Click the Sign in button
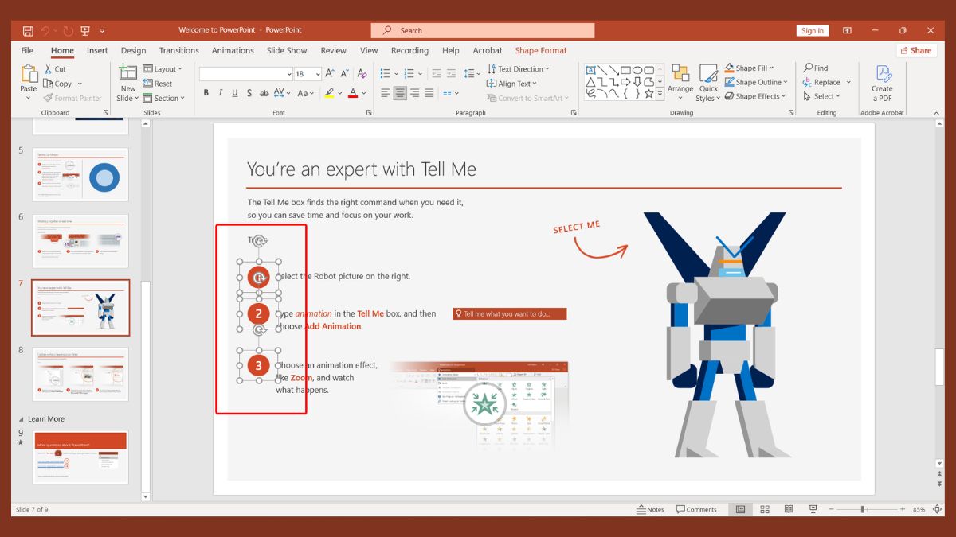 coord(813,30)
